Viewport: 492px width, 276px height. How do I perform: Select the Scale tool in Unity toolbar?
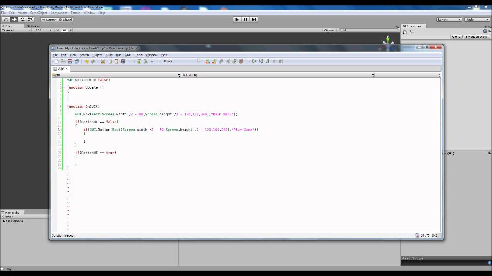point(31,19)
